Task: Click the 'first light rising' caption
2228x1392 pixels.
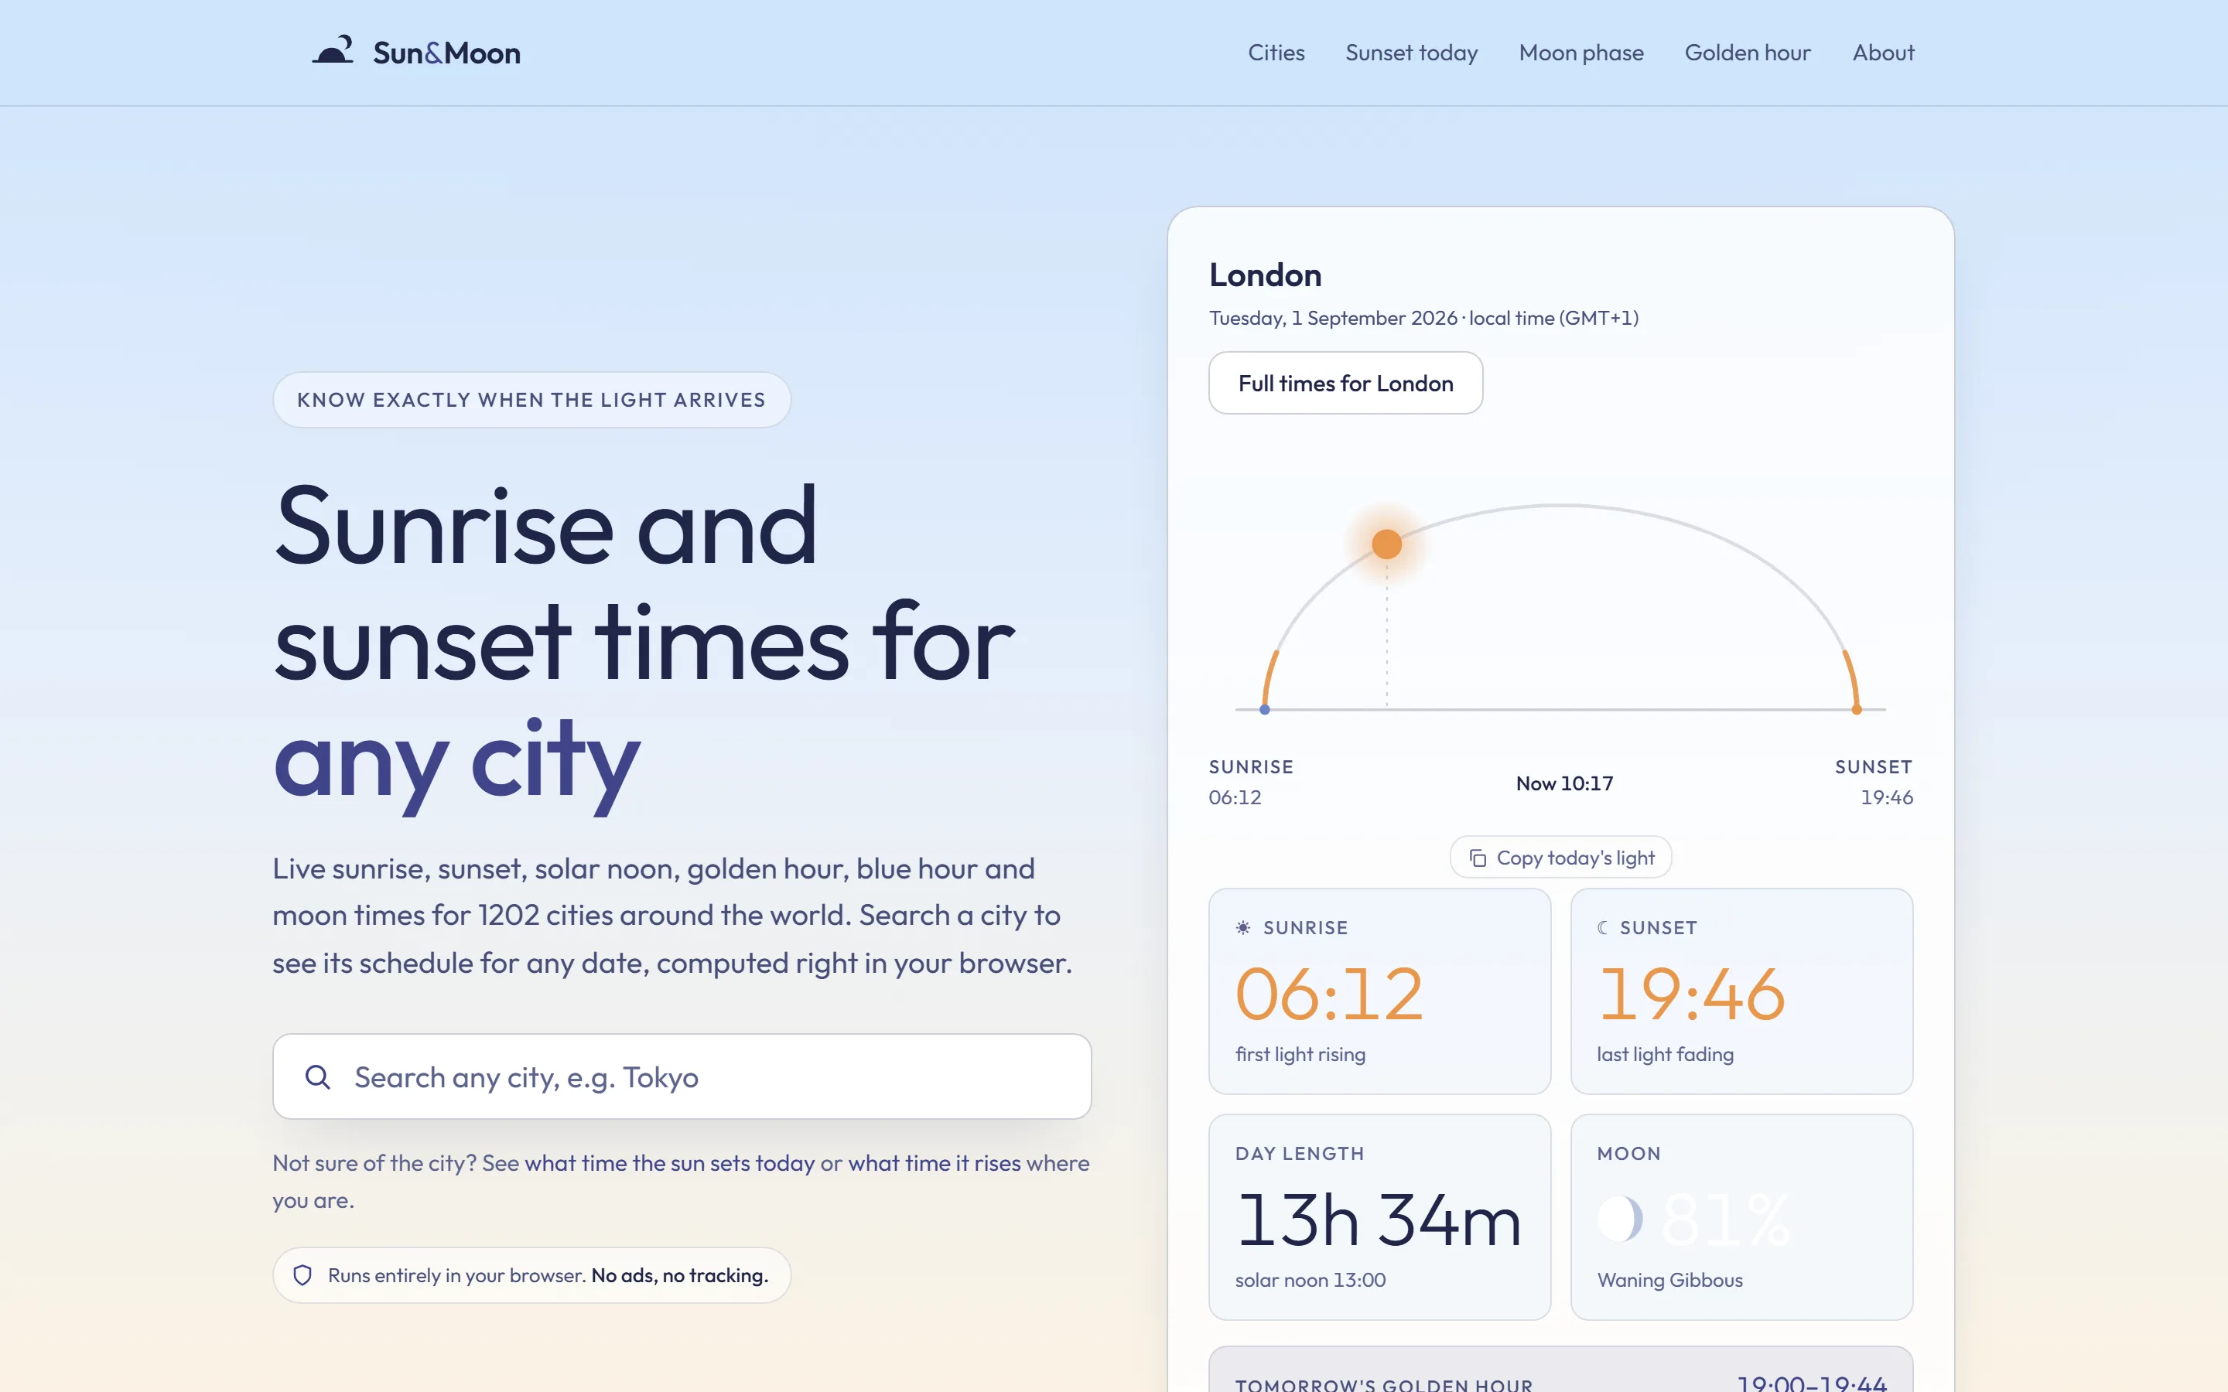Action: [x=1300, y=1054]
